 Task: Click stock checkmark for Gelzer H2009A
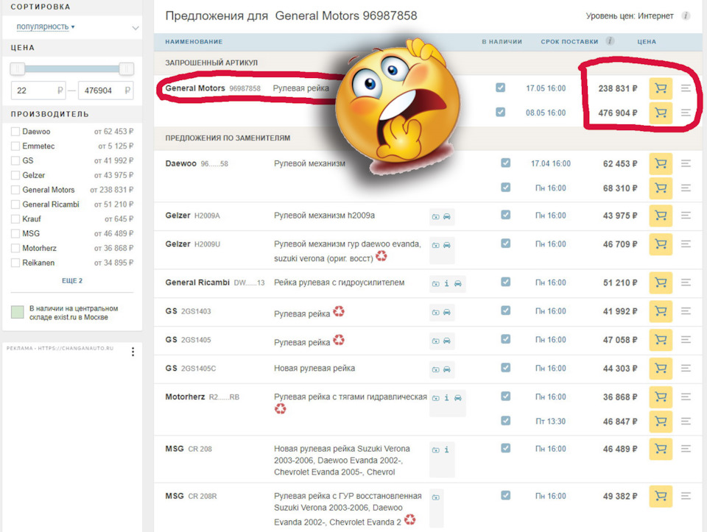[x=505, y=215]
